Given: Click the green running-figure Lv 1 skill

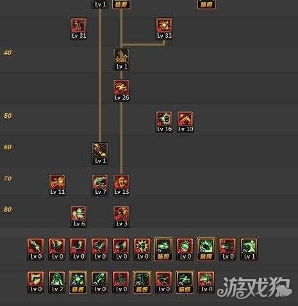Looking at the screenshot, I should [x=249, y=249].
